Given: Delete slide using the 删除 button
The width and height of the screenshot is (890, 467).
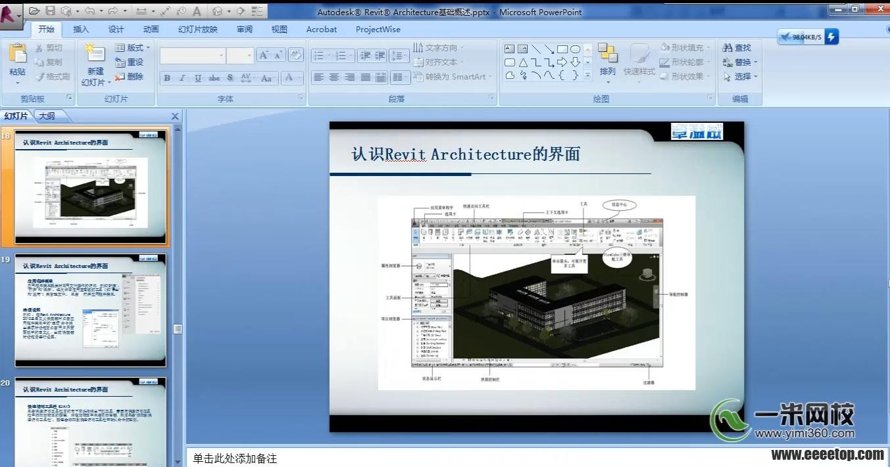Looking at the screenshot, I should 129,76.
